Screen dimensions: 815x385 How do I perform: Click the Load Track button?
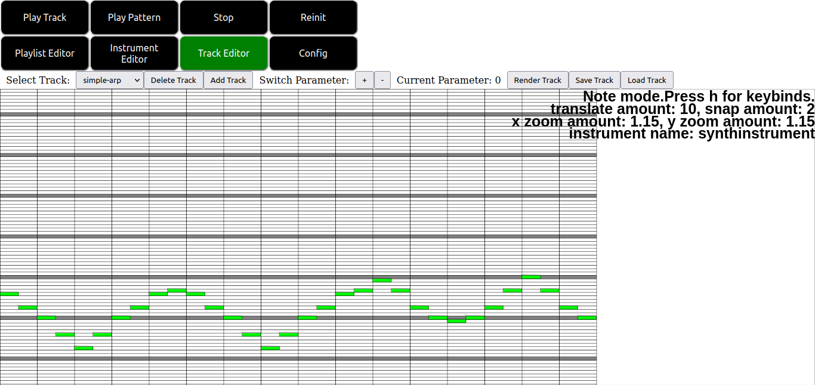click(647, 80)
